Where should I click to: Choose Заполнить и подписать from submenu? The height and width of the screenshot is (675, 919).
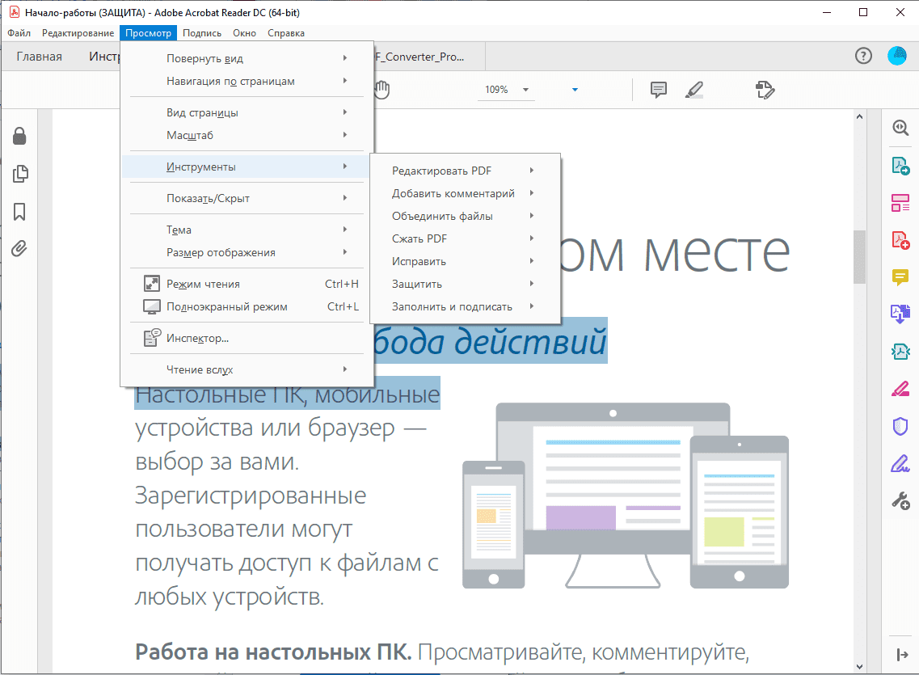click(466, 306)
